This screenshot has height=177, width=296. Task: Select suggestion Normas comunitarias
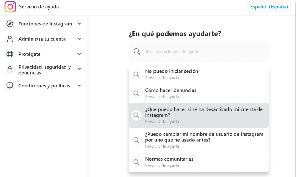coord(199,162)
